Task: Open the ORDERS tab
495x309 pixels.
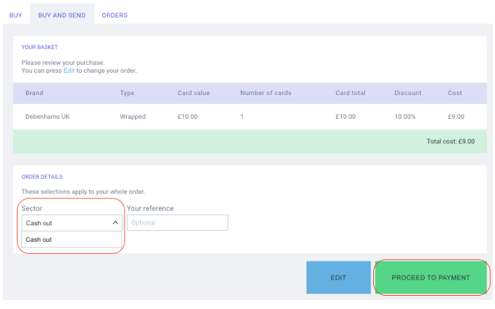Action: [x=115, y=15]
